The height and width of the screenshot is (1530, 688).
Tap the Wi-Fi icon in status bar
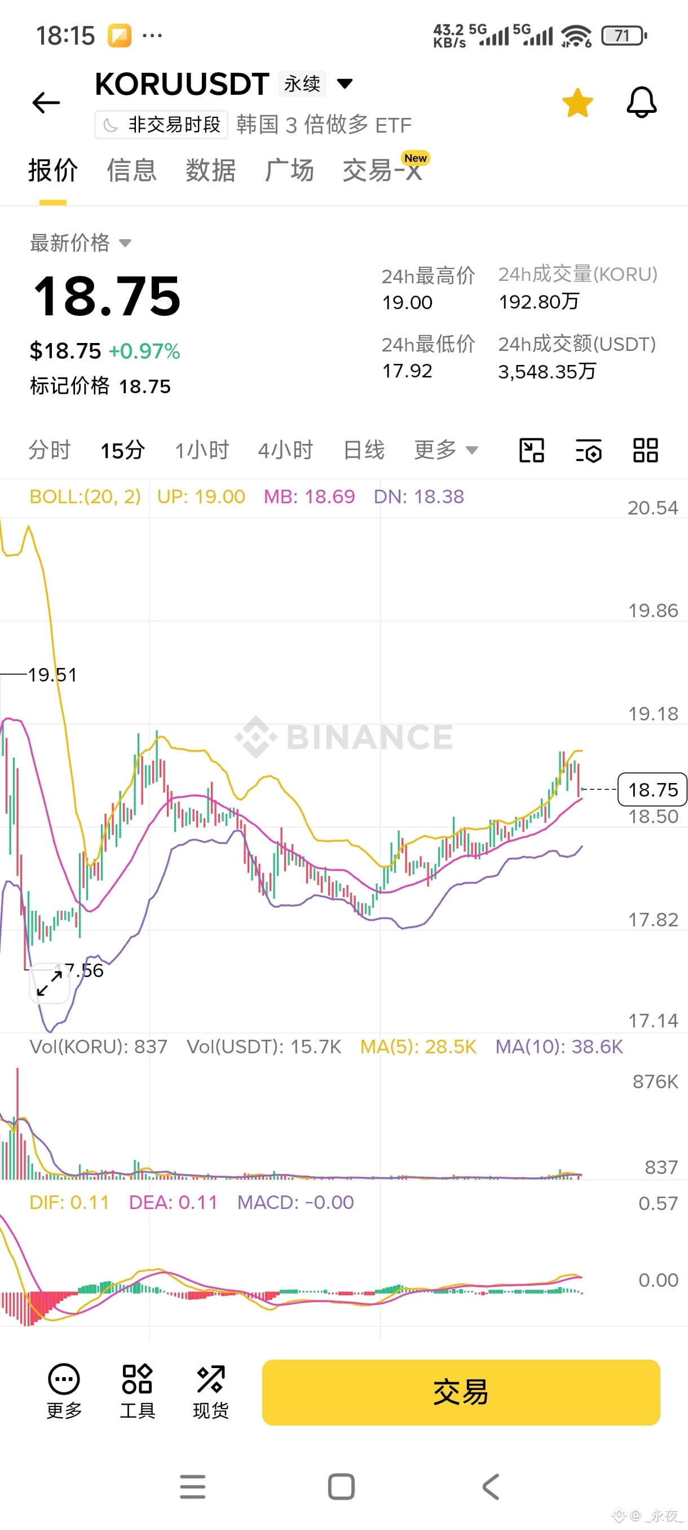tap(576, 36)
